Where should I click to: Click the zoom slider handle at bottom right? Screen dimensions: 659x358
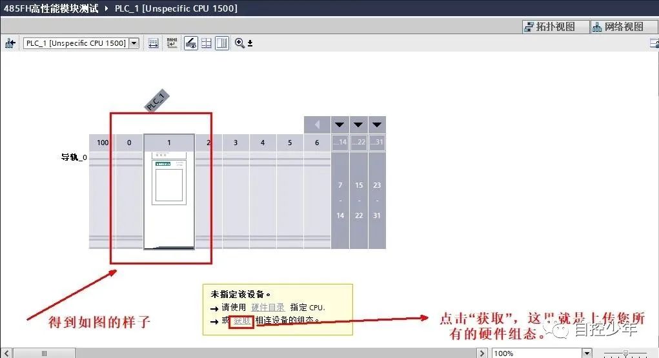625,353
